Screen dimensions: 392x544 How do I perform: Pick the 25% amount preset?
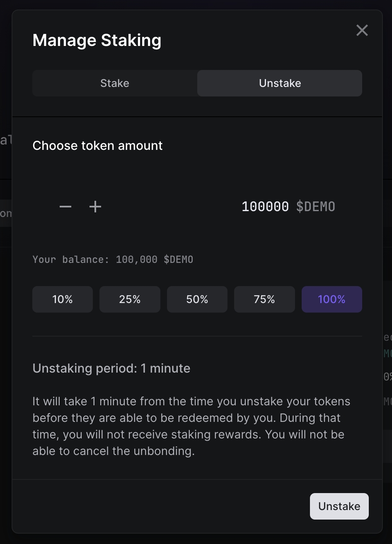(130, 299)
